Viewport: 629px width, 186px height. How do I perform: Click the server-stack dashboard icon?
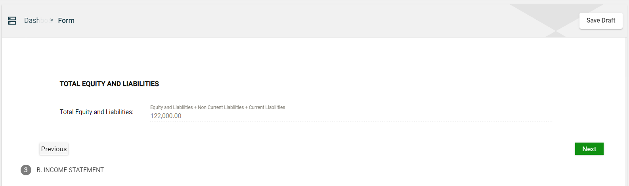[12, 21]
